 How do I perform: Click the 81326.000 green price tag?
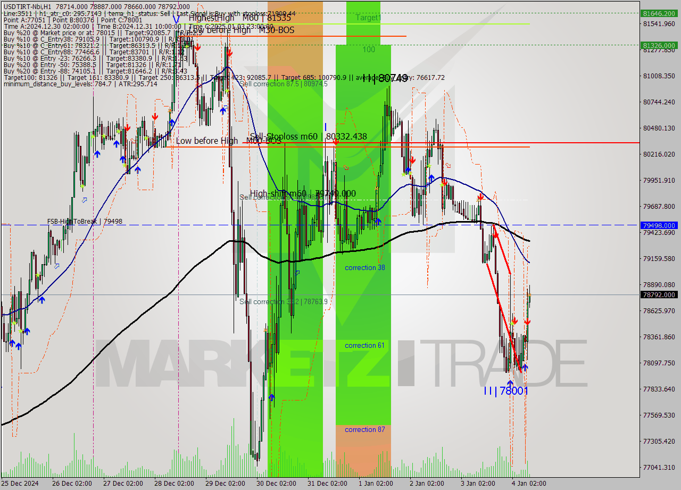(659, 45)
